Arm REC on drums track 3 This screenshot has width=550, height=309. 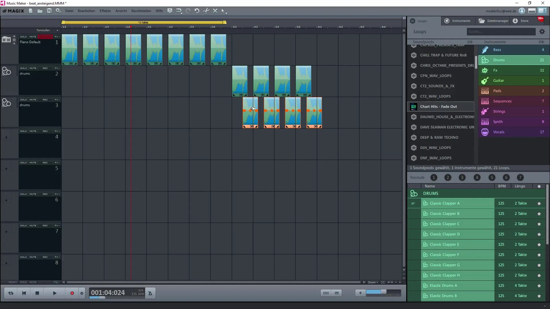click(45, 100)
